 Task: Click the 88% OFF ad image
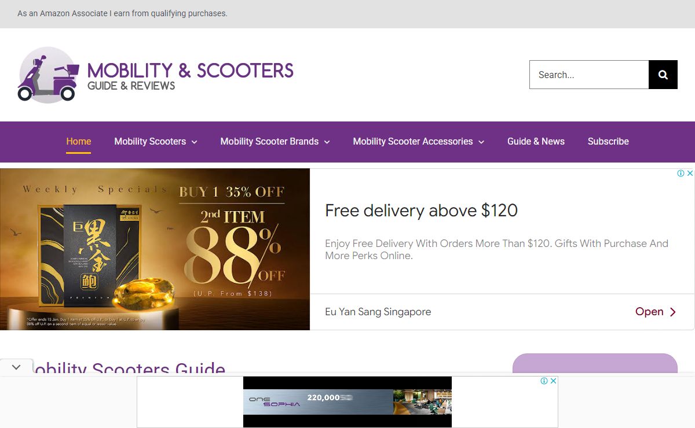pos(155,249)
